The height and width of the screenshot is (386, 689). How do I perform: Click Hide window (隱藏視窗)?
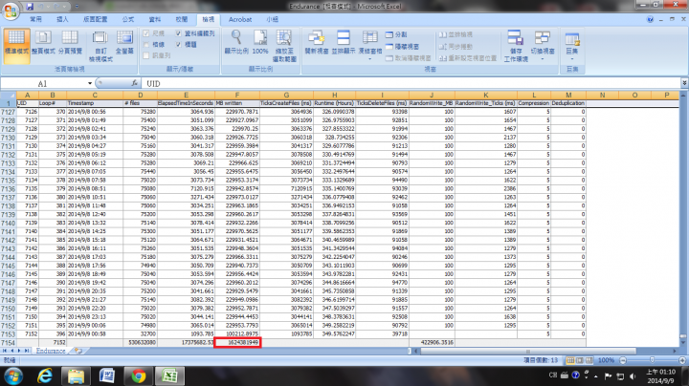[x=402, y=46]
